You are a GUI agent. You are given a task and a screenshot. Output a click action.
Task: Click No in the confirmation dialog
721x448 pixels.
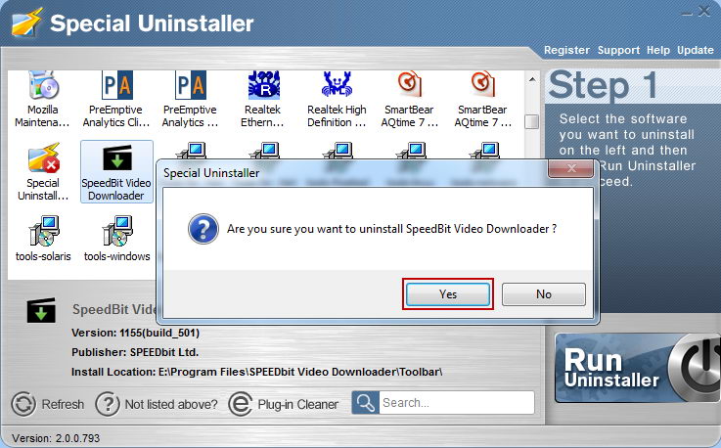(x=544, y=293)
